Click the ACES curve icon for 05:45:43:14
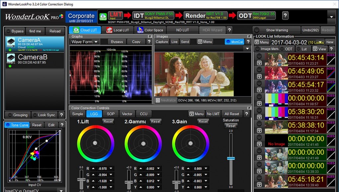The height and width of the screenshot is (192, 339). coord(331,60)
